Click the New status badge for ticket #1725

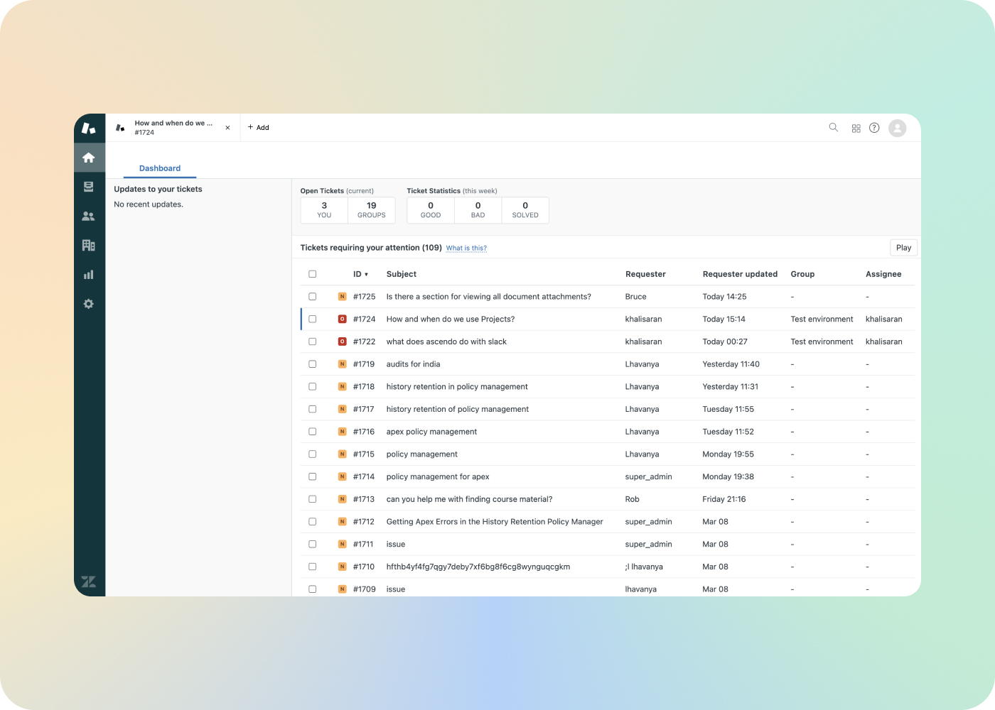pyautogui.click(x=343, y=297)
